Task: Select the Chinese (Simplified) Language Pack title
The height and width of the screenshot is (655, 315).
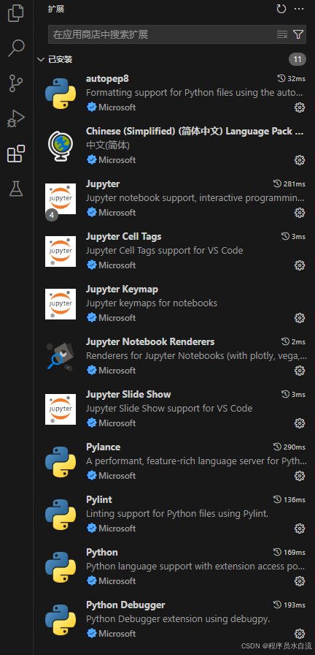Action: pyautogui.click(x=195, y=131)
